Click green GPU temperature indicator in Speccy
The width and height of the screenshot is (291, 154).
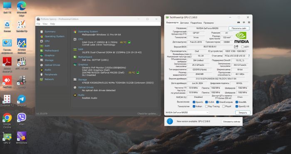click(138, 72)
